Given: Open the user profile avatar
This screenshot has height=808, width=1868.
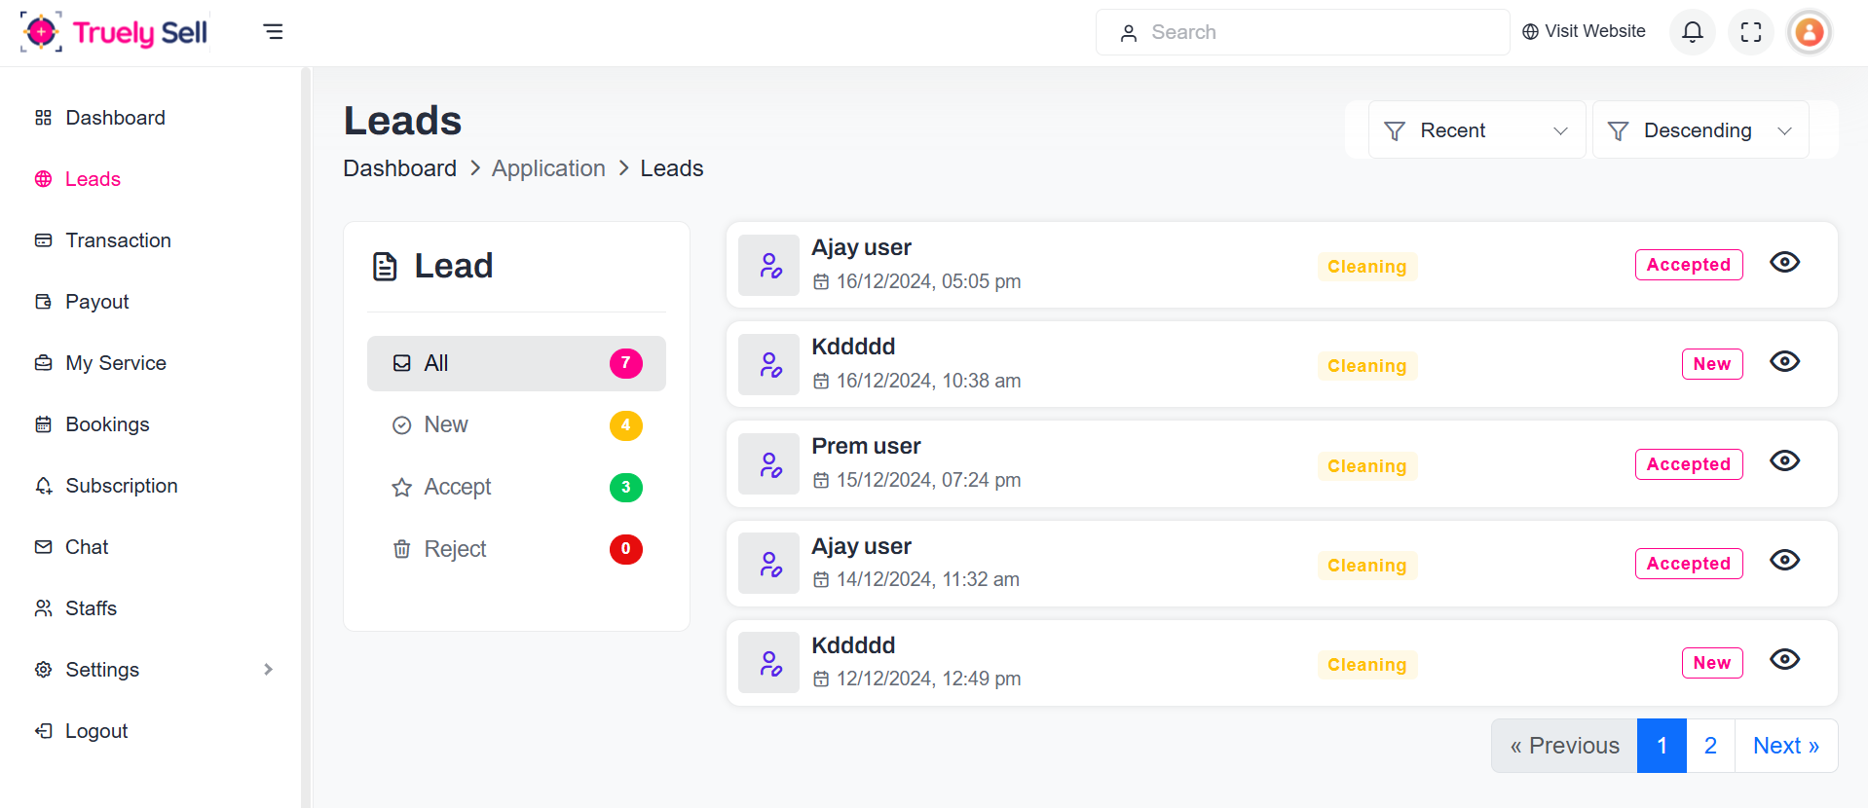Looking at the screenshot, I should (1809, 32).
